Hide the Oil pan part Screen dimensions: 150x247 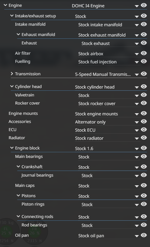point(144,235)
